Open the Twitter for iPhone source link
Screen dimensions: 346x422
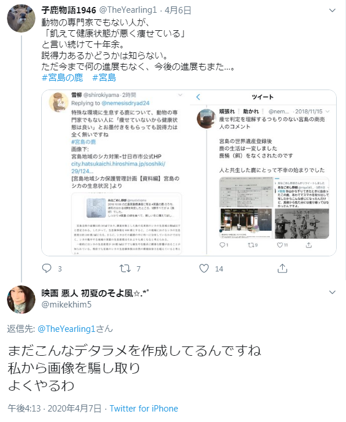(x=144, y=408)
